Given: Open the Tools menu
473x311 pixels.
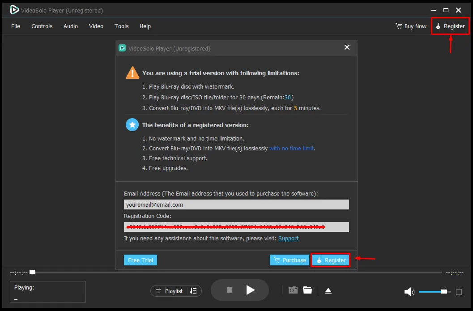Looking at the screenshot, I should [122, 26].
